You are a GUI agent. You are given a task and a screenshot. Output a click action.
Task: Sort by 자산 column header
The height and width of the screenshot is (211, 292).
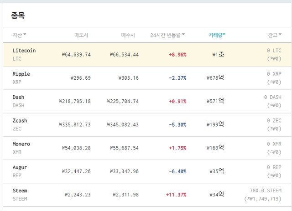(x=19, y=35)
